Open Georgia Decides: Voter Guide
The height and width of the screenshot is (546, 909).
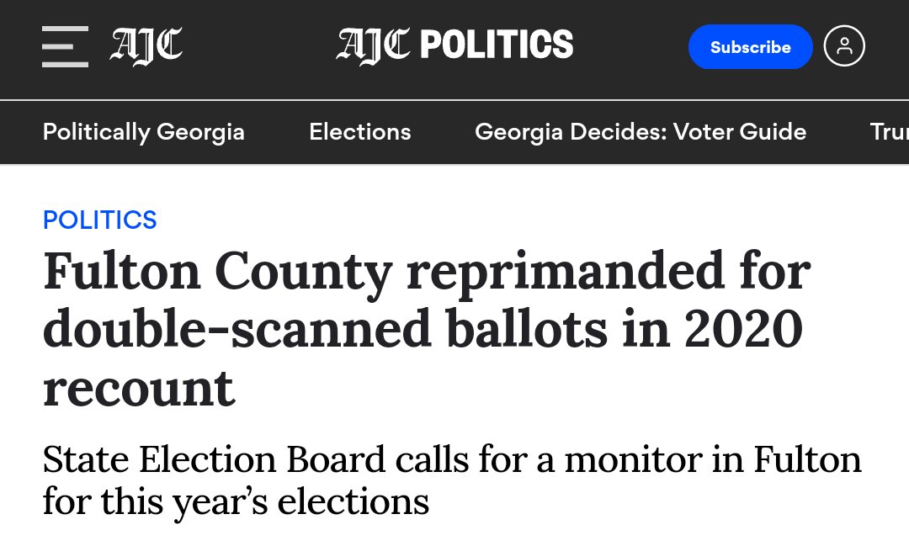tap(641, 132)
